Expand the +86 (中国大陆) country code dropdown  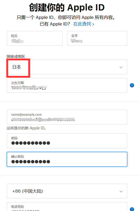tap(67, 191)
